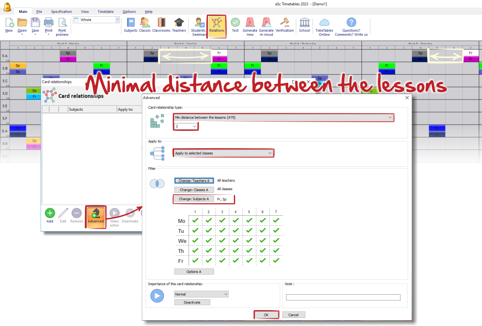Open the Subjects list icon
The image size is (482, 326).
pos(131,23)
